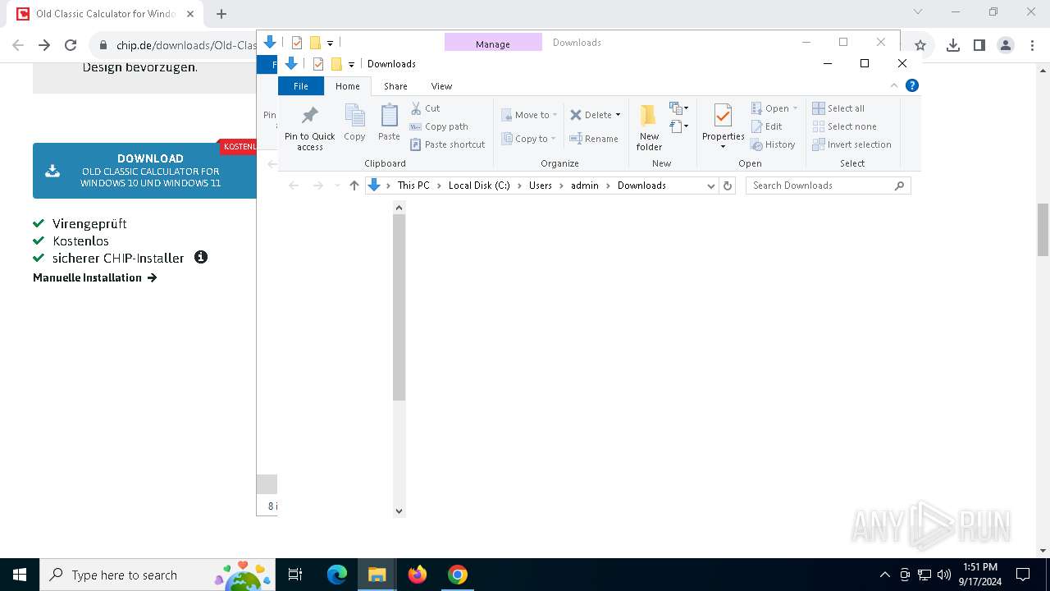The height and width of the screenshot is (591, 1050).
Task: Click Users in the address breadcrumb
Action: click(x=540, y=186)
